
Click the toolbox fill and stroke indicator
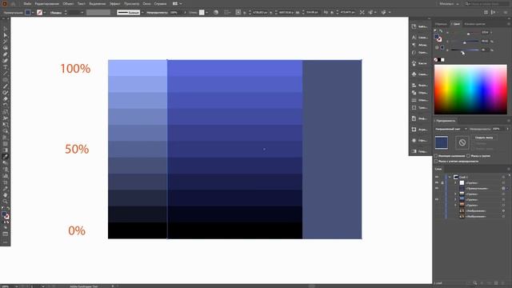[6, 215]
